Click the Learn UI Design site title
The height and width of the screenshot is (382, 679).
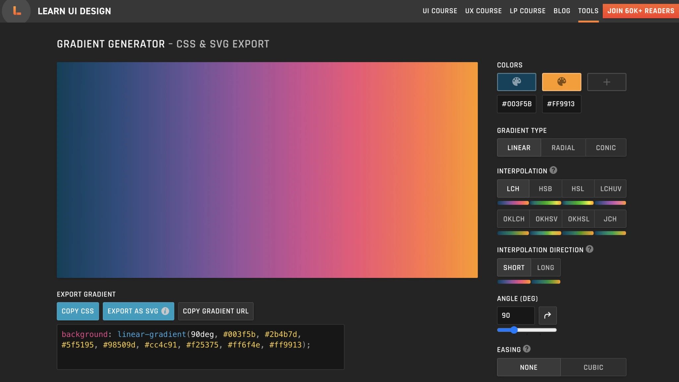pos(74,11)
